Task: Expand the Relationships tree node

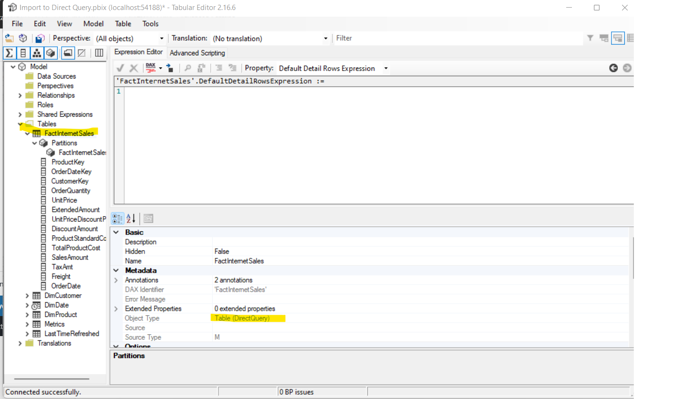Action: click(20, 95)
